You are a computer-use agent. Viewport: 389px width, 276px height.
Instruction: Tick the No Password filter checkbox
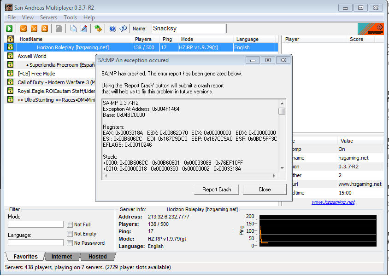pos(70,243)
